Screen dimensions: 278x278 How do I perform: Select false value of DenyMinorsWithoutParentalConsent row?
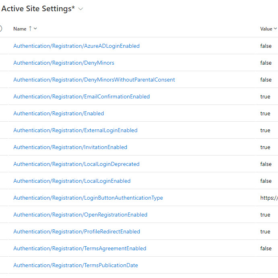pos(266,80)
